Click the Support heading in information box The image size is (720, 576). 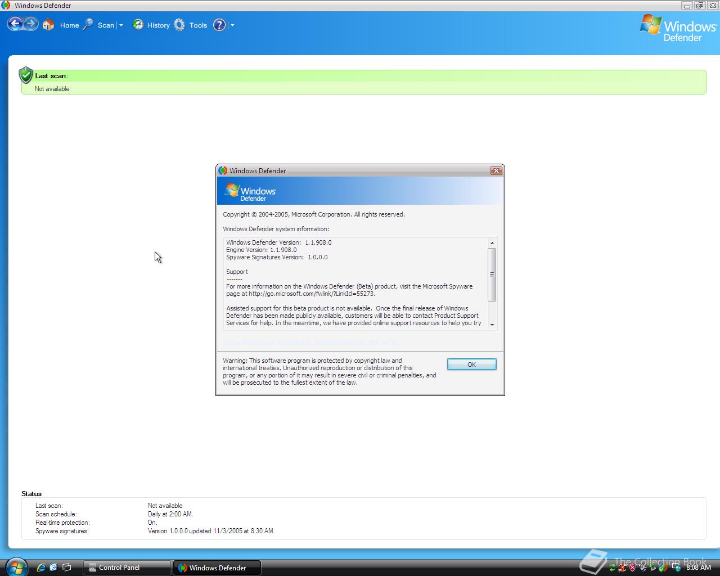[x=237, y=272]
